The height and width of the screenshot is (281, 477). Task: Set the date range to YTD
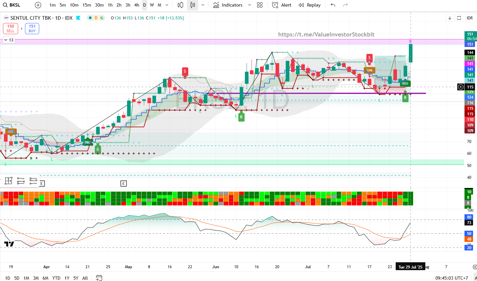(x=56, y=278)
